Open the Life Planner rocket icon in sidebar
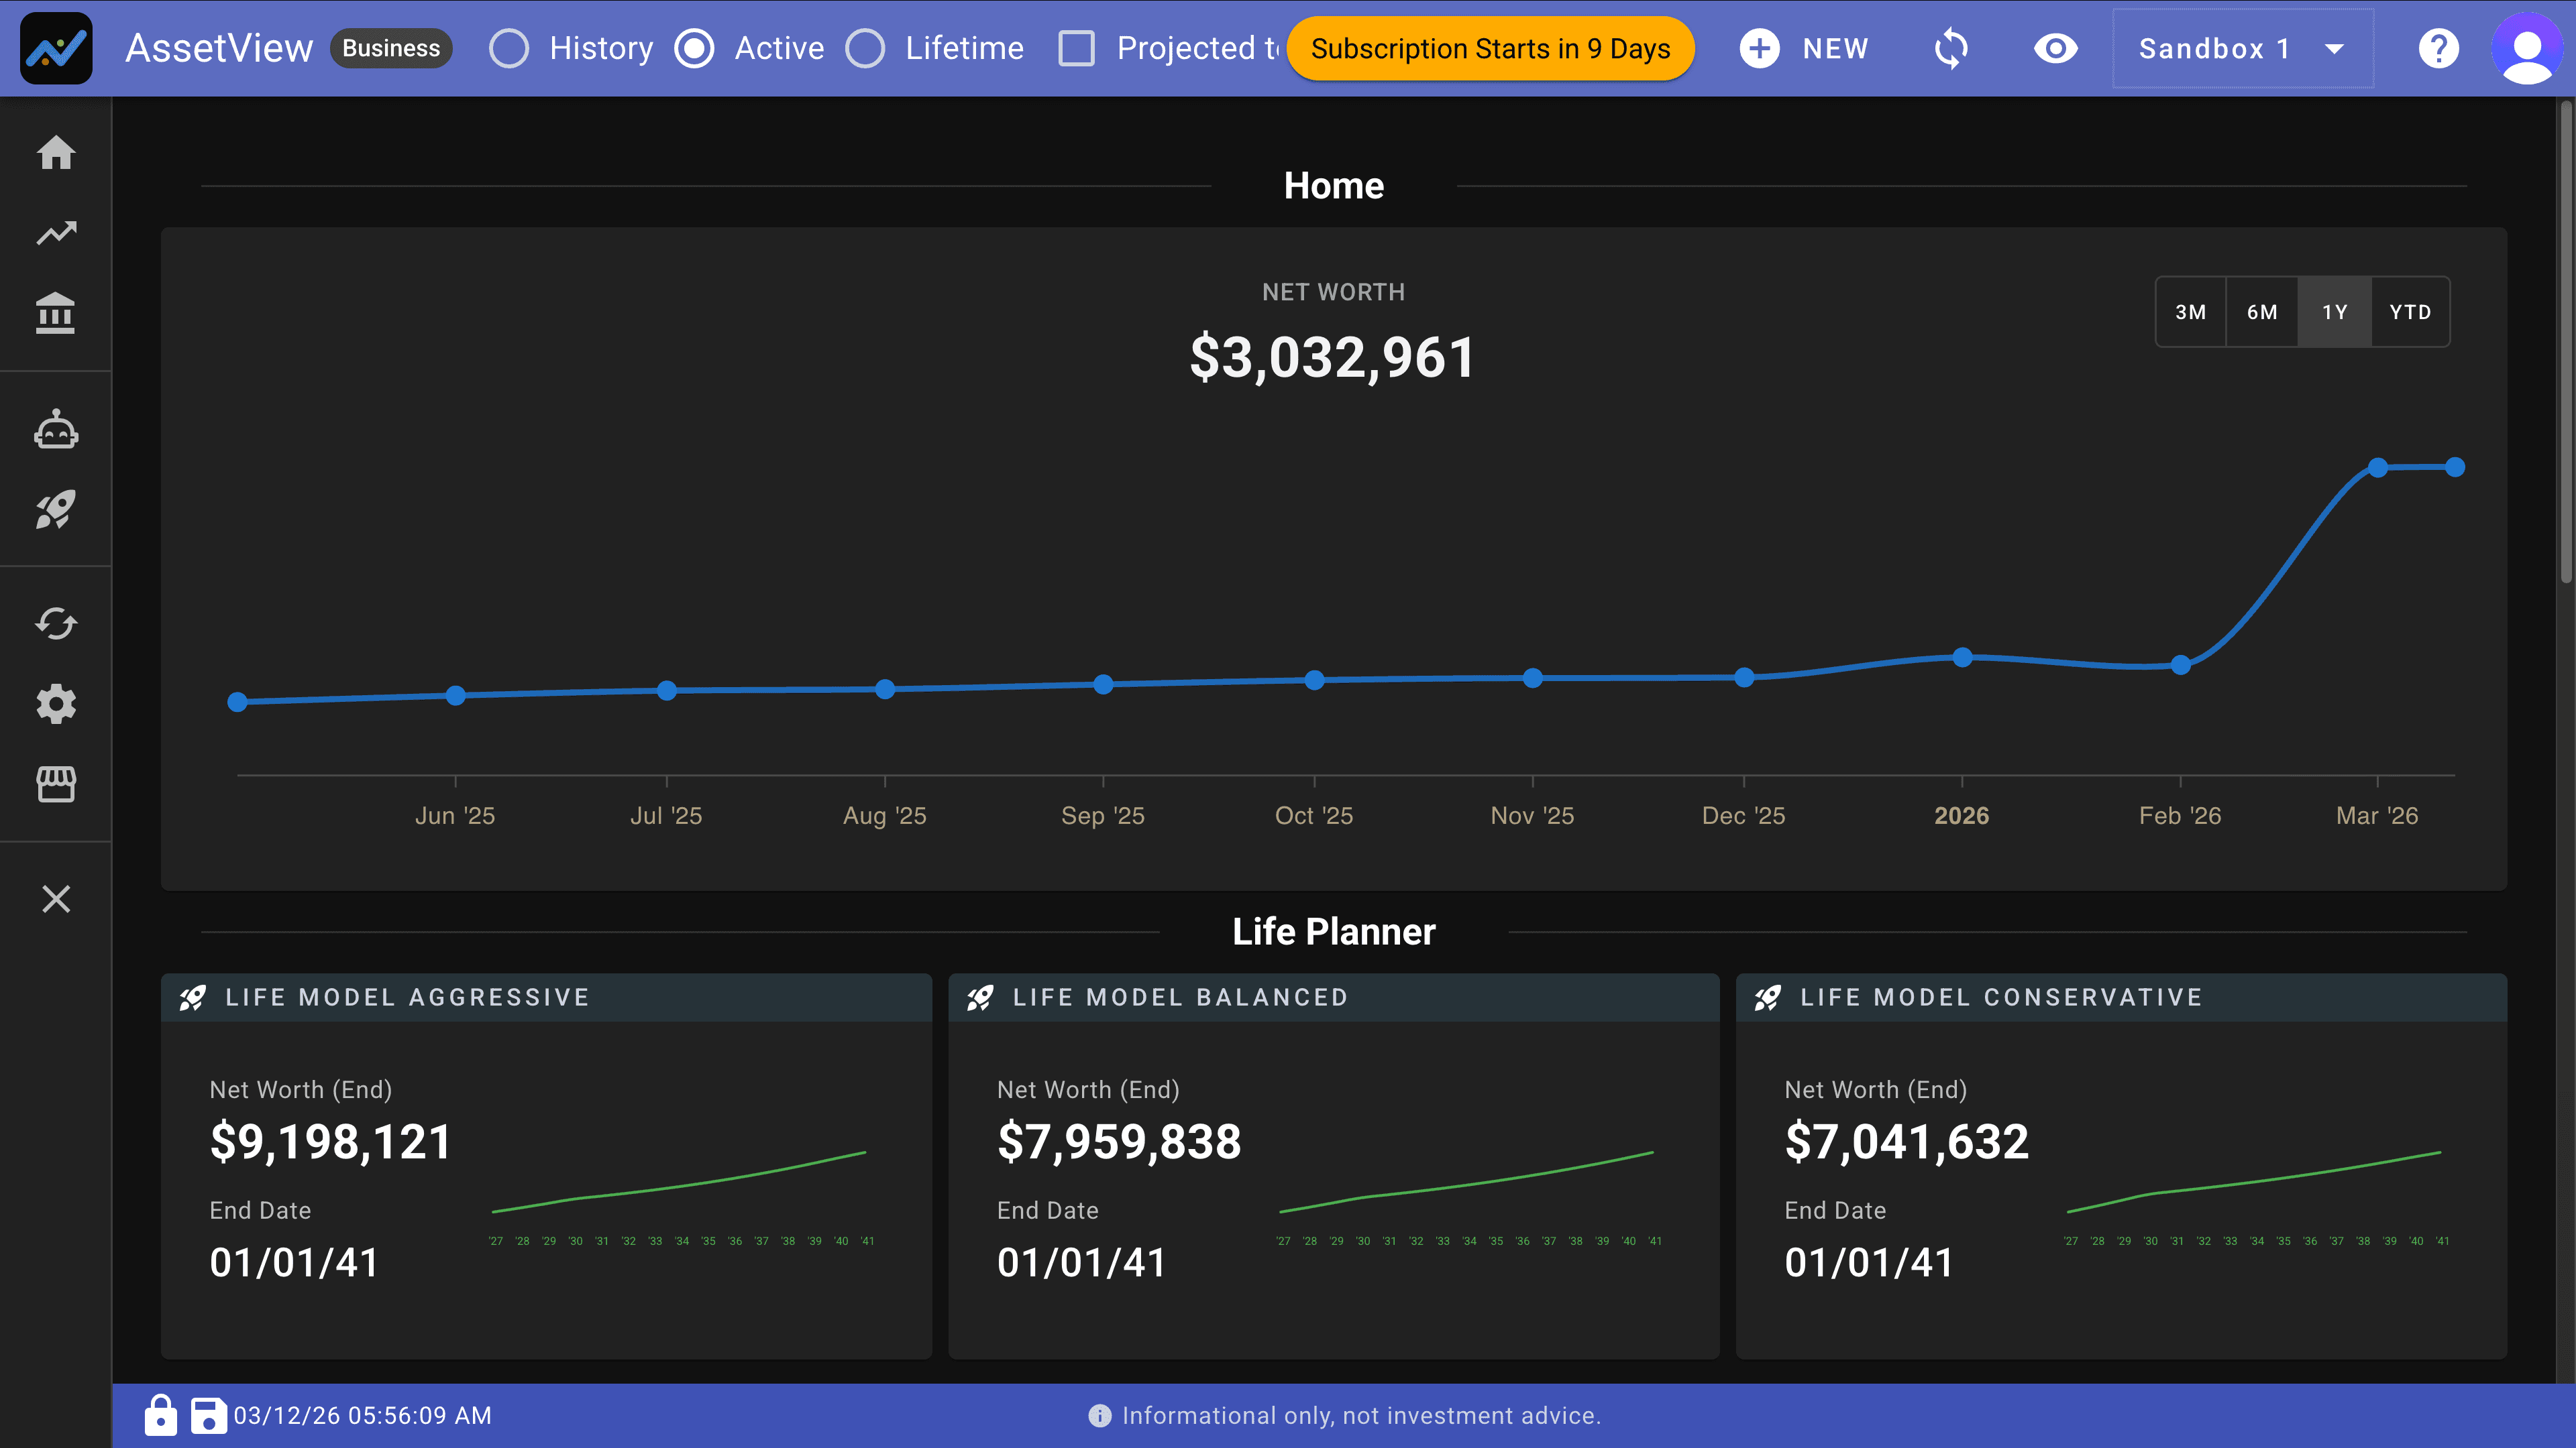Image resolution: width=2576 pixels, height=1448 pixels. 56,511
